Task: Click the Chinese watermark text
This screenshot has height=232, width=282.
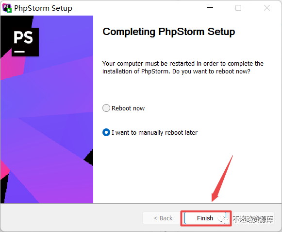Action: tap(253, 219)
